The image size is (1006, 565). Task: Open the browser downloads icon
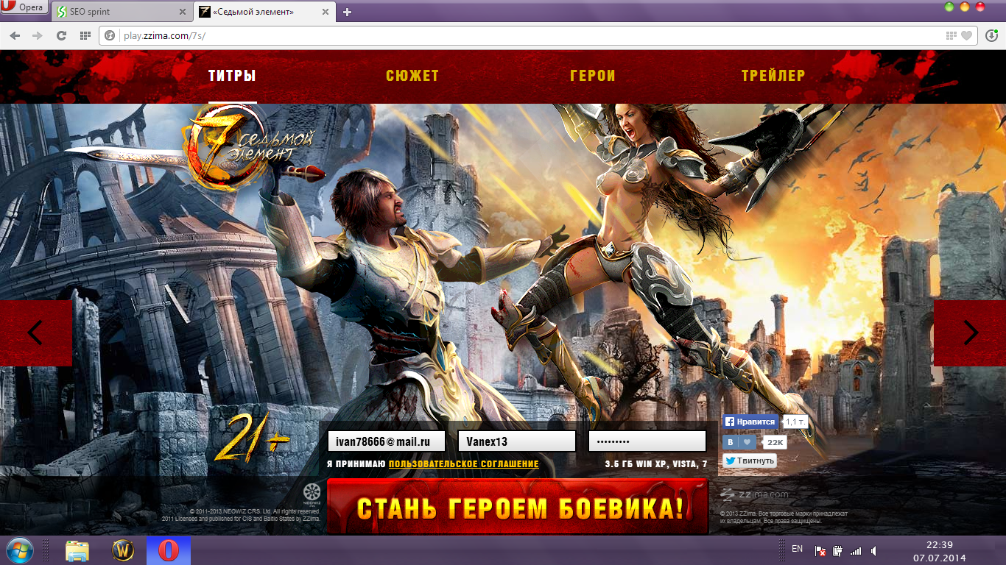[x=991, y=35]
